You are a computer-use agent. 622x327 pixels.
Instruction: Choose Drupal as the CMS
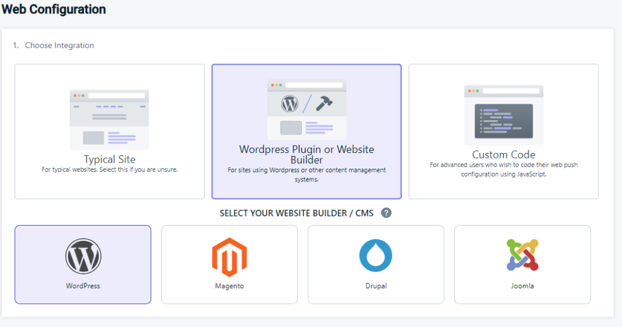click(x=376, y=265)
